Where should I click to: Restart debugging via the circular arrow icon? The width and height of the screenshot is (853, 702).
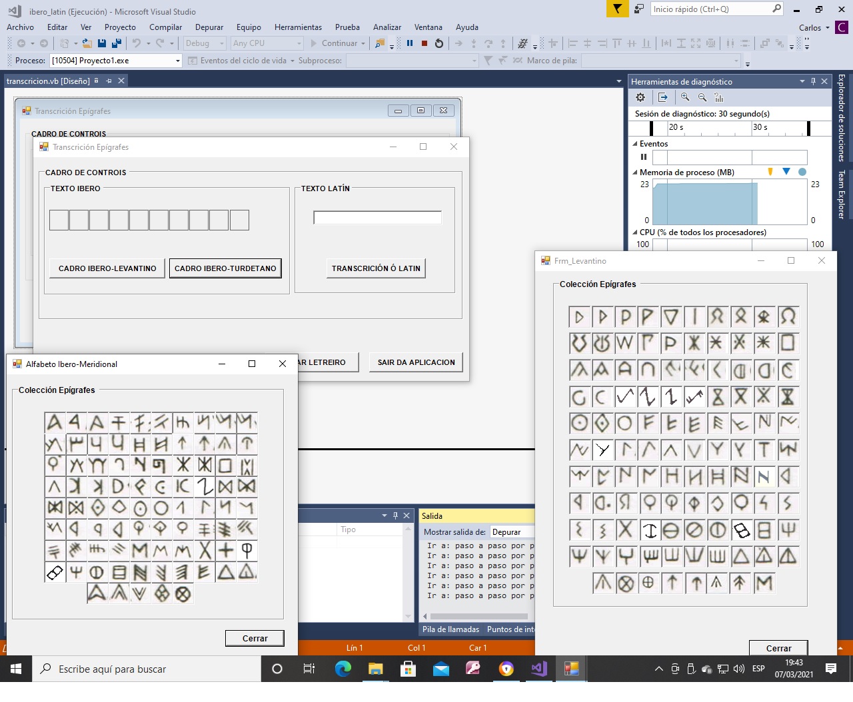[x=439, y=43]
